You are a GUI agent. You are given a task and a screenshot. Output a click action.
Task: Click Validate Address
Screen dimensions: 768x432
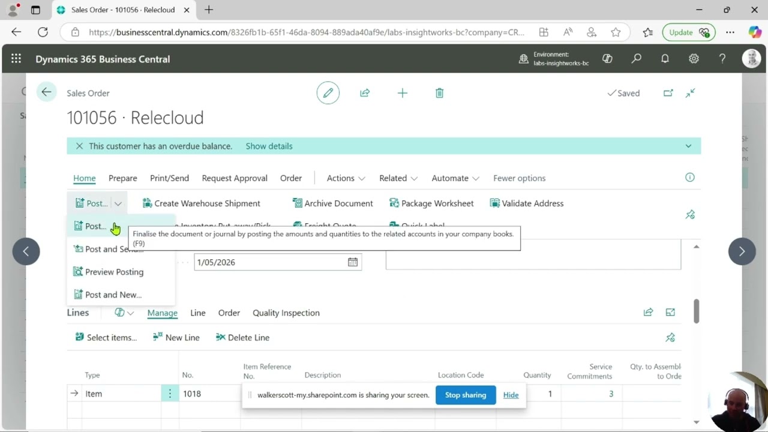527,203
